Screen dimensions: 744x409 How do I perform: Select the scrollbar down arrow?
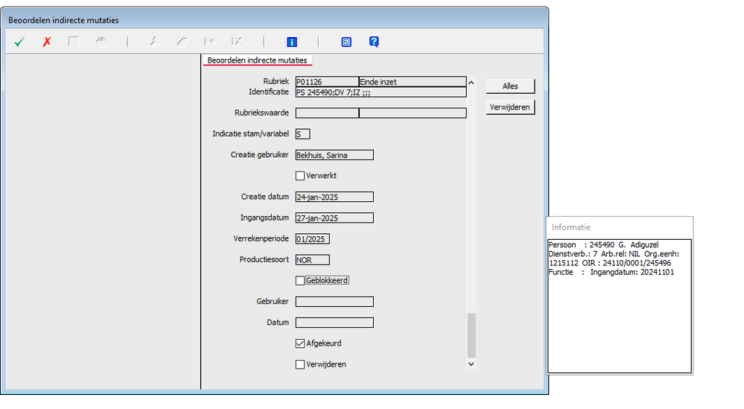click(471, 364)
